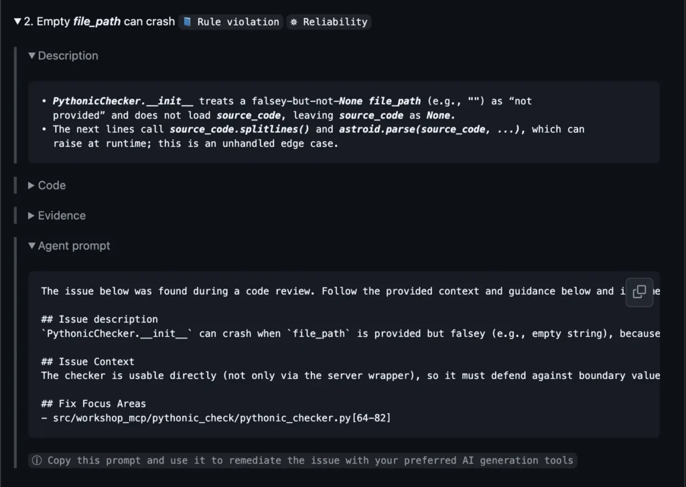
Task: Click the "Rule violation" label text
Action: pos(238,22)
